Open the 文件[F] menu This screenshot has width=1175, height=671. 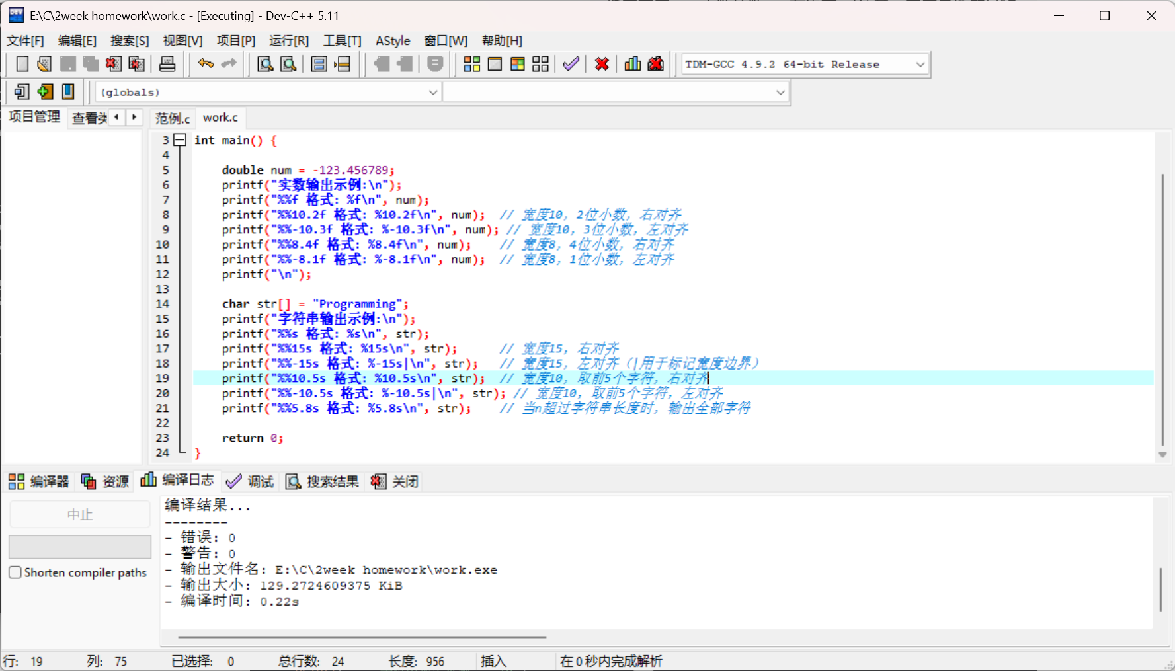25,41
